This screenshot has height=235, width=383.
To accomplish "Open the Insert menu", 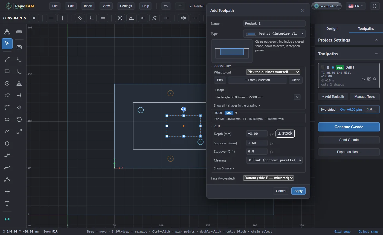I will coord(88,6).
